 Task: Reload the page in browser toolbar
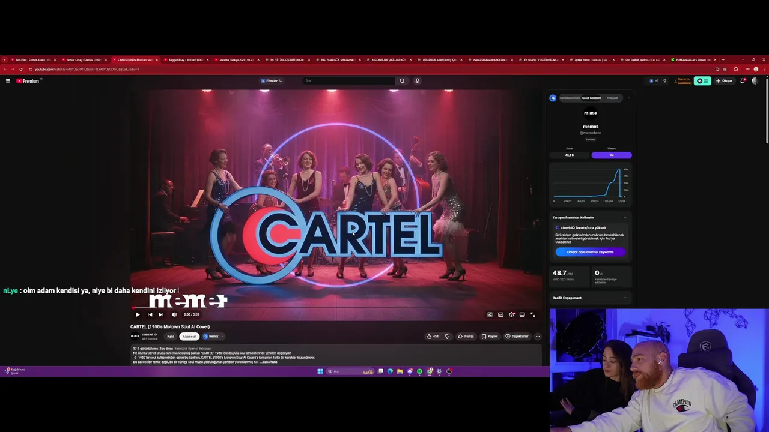coord(21,69)
